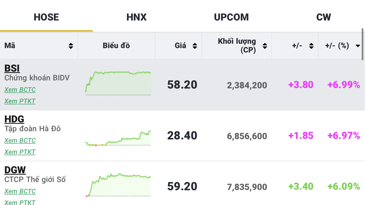Open Xem BCTC for HDG
Image resolution: width=365 pixels, height=205 pixels.
point(20,140)
